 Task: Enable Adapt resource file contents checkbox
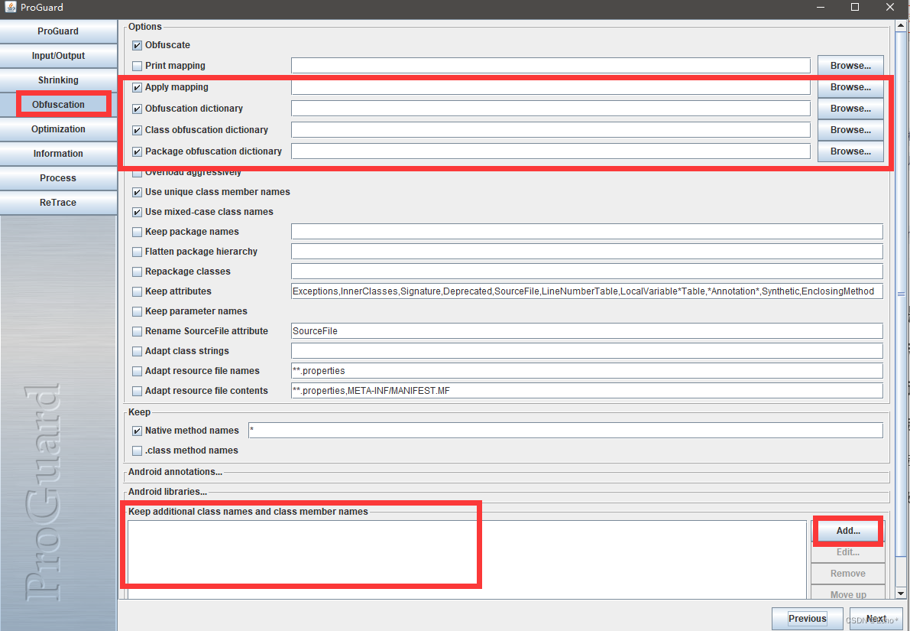(x=137, y=391)
